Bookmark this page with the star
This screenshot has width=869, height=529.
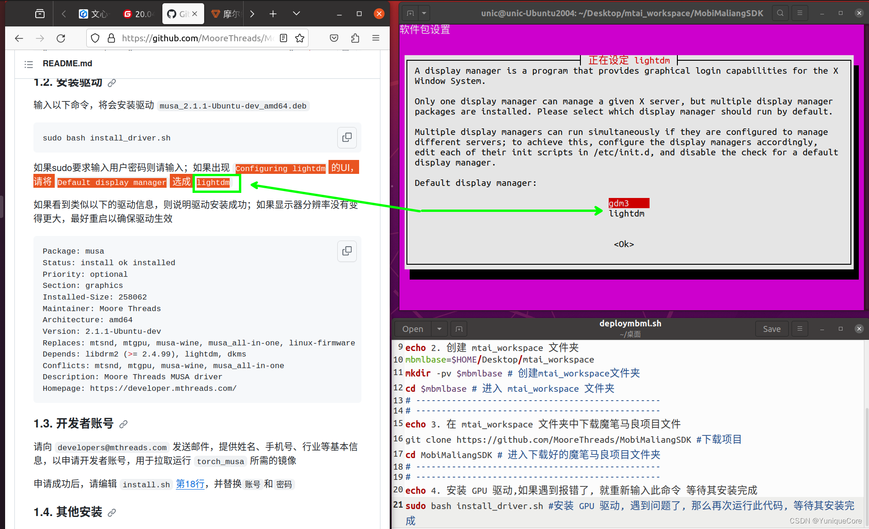pos(300,38)
